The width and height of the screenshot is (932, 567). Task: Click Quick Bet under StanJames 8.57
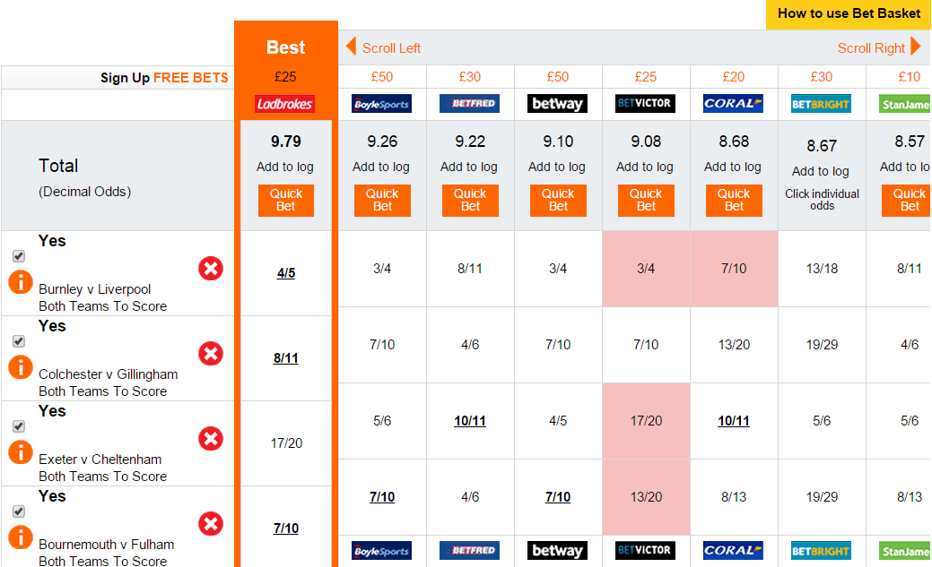907,200
